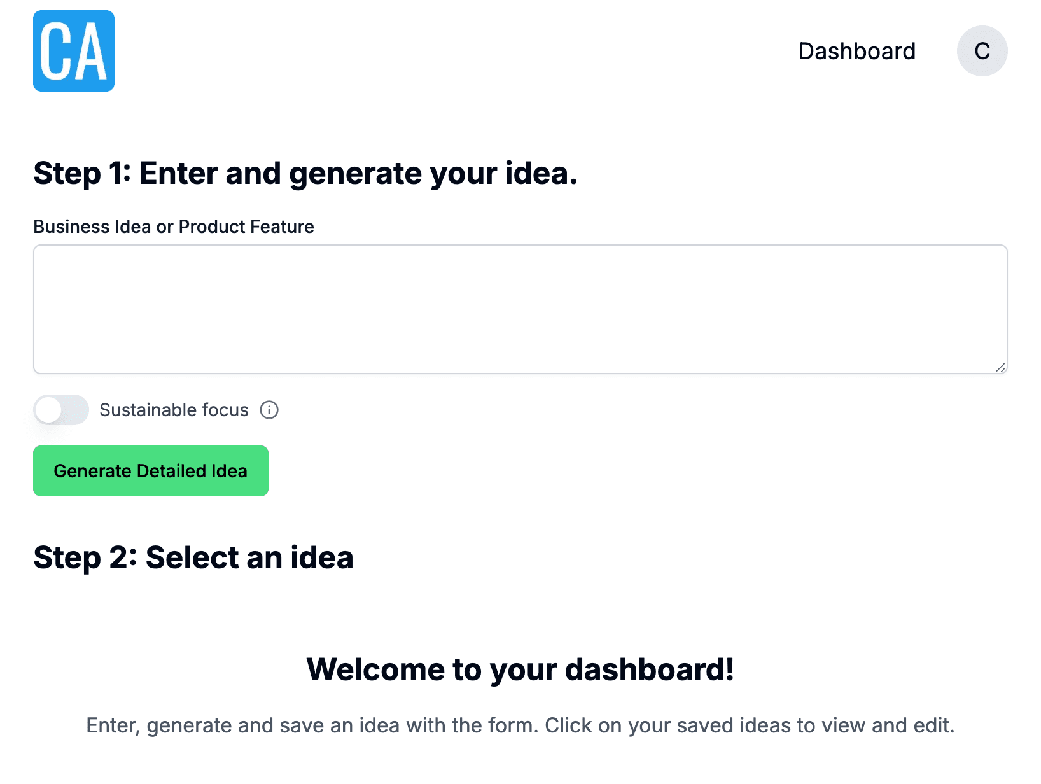Click the words 'Select an idea' in the Step 2 heading
This screenshot has height=784, width=1041.
249,557
